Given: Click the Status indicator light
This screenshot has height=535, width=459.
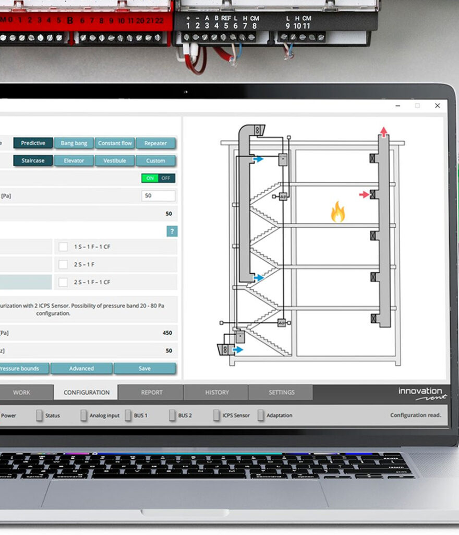Looking at the screenshot, I should point(39,415).
